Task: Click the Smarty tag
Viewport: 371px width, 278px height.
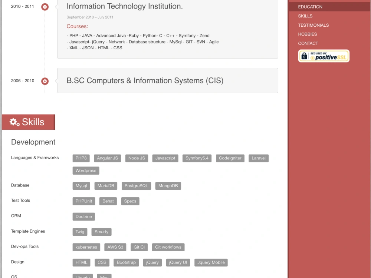Action: 101,232
